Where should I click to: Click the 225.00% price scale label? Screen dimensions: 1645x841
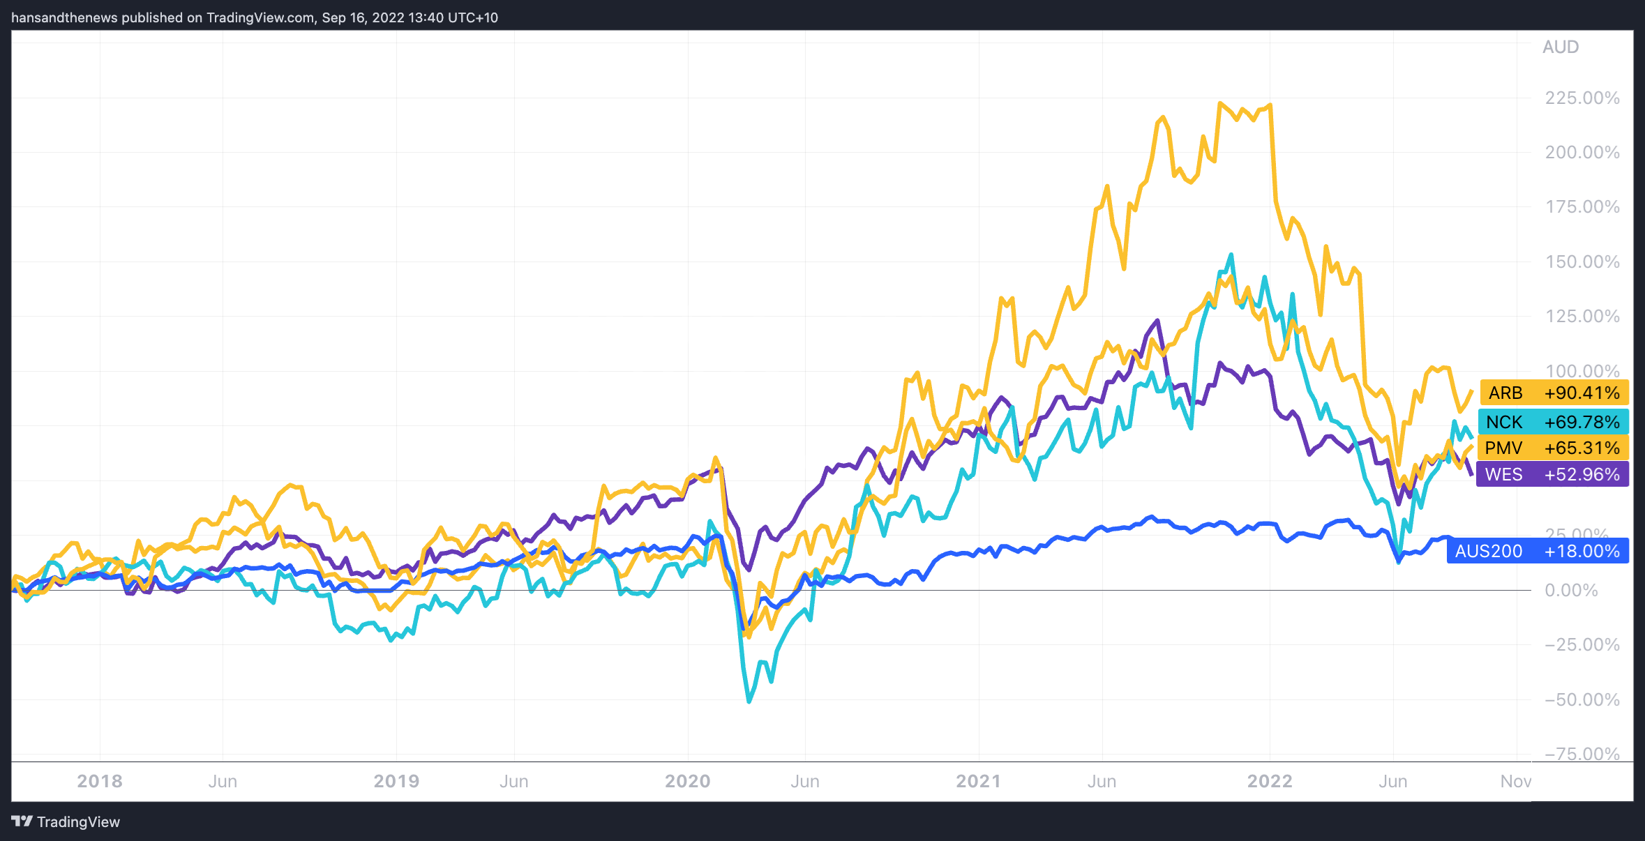pyautogui.click(x=1582, y=98)
